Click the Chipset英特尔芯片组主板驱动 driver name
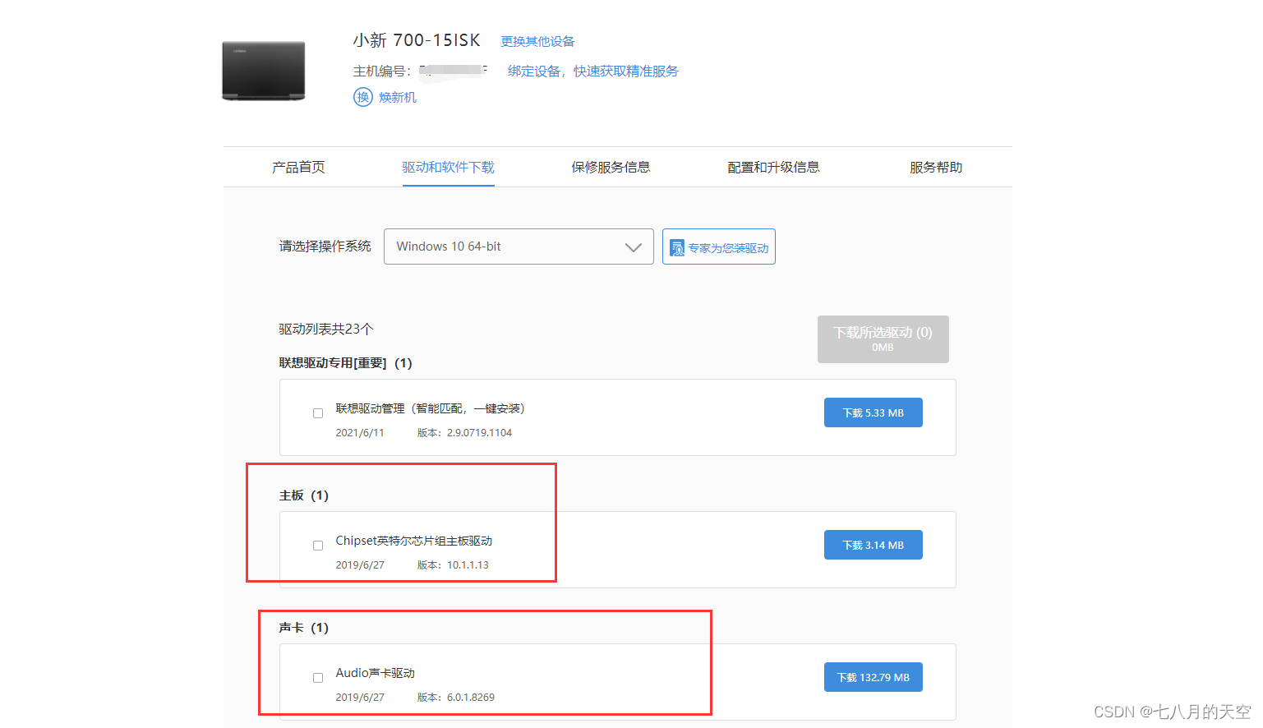This screenshot has width=1263, height=728. [414, 541]
